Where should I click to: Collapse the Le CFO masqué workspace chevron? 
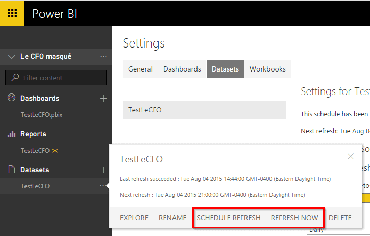tap(12, 57)
